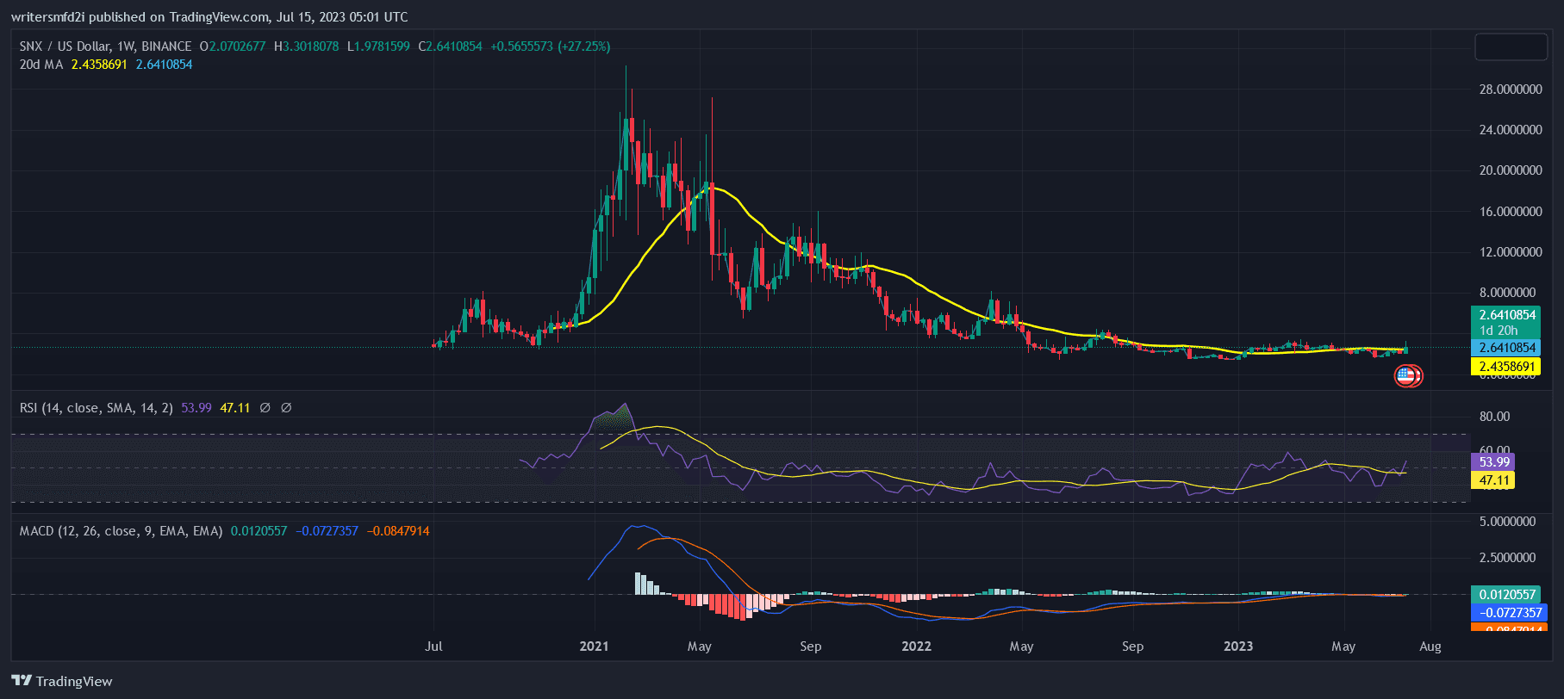Click the green current price label 2.6410854
This screenshot has height=699, width=1564.
click(x=1507, y=315)
